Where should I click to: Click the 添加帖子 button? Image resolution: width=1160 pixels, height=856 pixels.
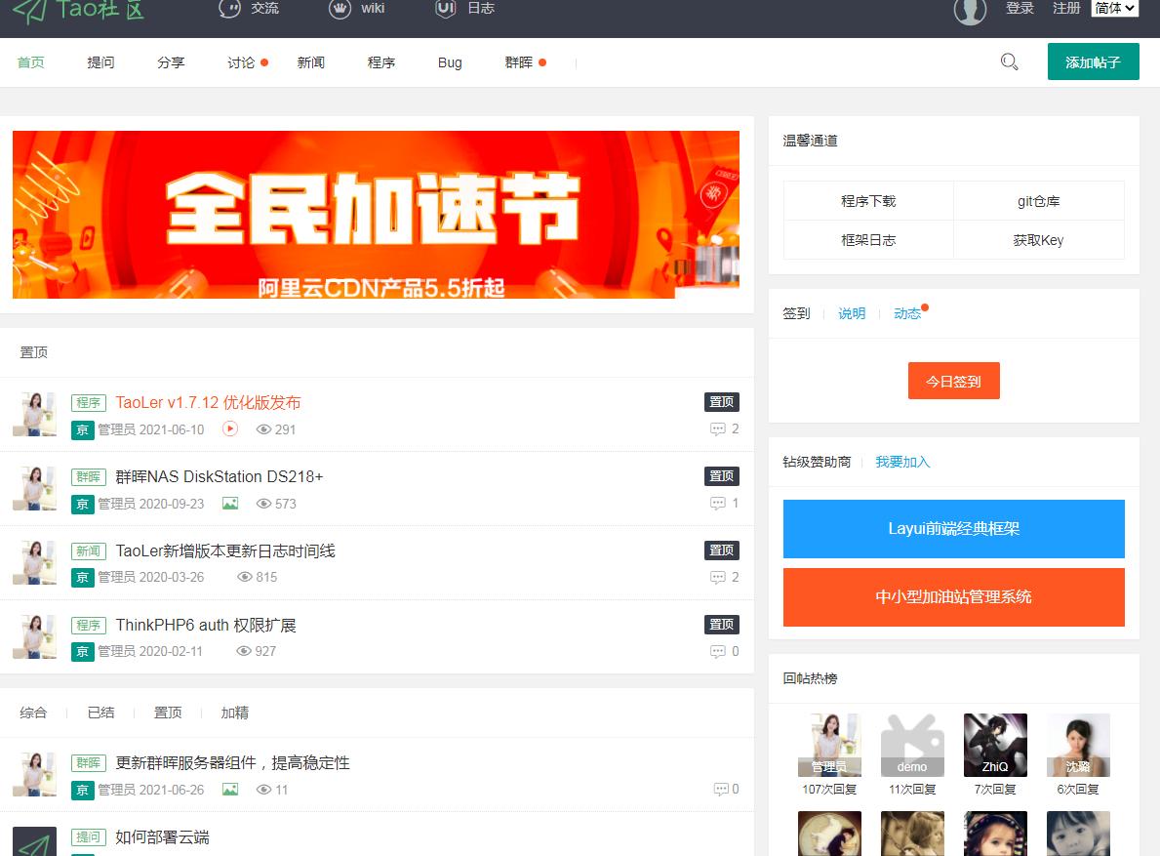click(x=1093, y=61)
